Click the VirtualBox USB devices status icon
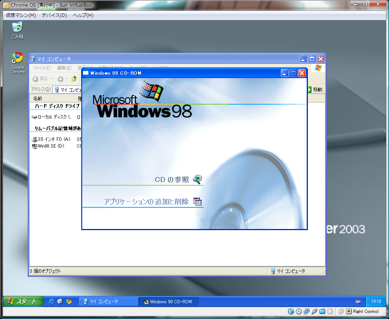Viewport: 389px width, 319px height. coord(314,311)
